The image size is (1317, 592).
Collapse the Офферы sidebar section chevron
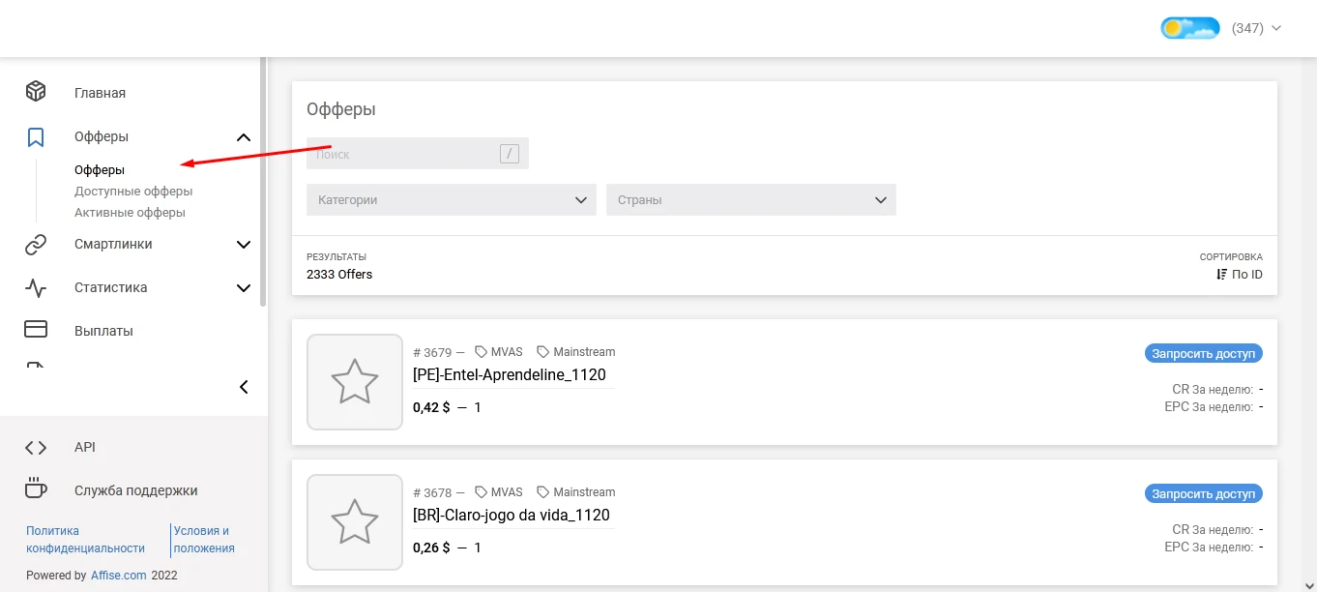click(244, 137)
